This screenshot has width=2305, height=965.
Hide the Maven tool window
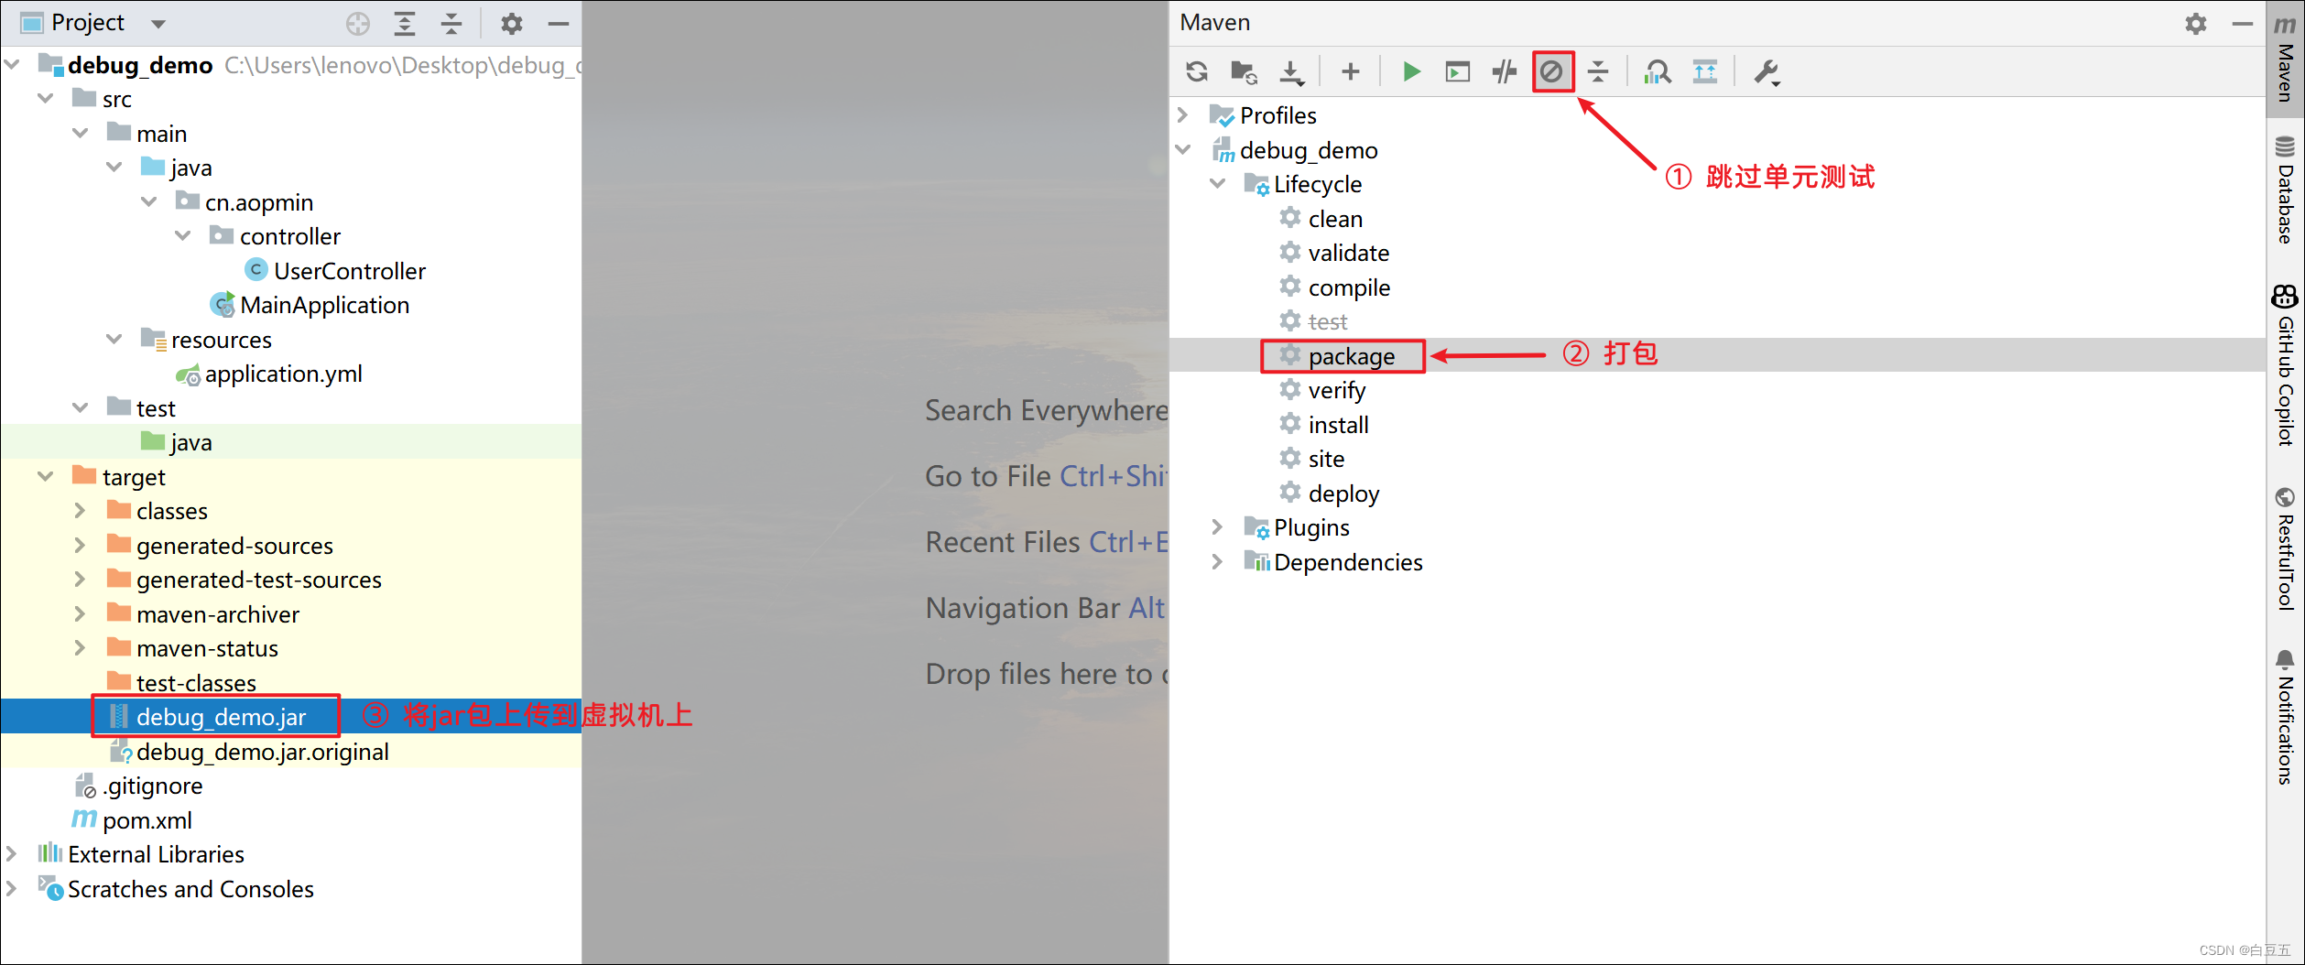point(2242,23)
